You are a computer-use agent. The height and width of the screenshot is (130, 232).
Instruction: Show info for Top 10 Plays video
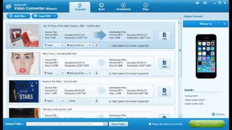point(96,45)
